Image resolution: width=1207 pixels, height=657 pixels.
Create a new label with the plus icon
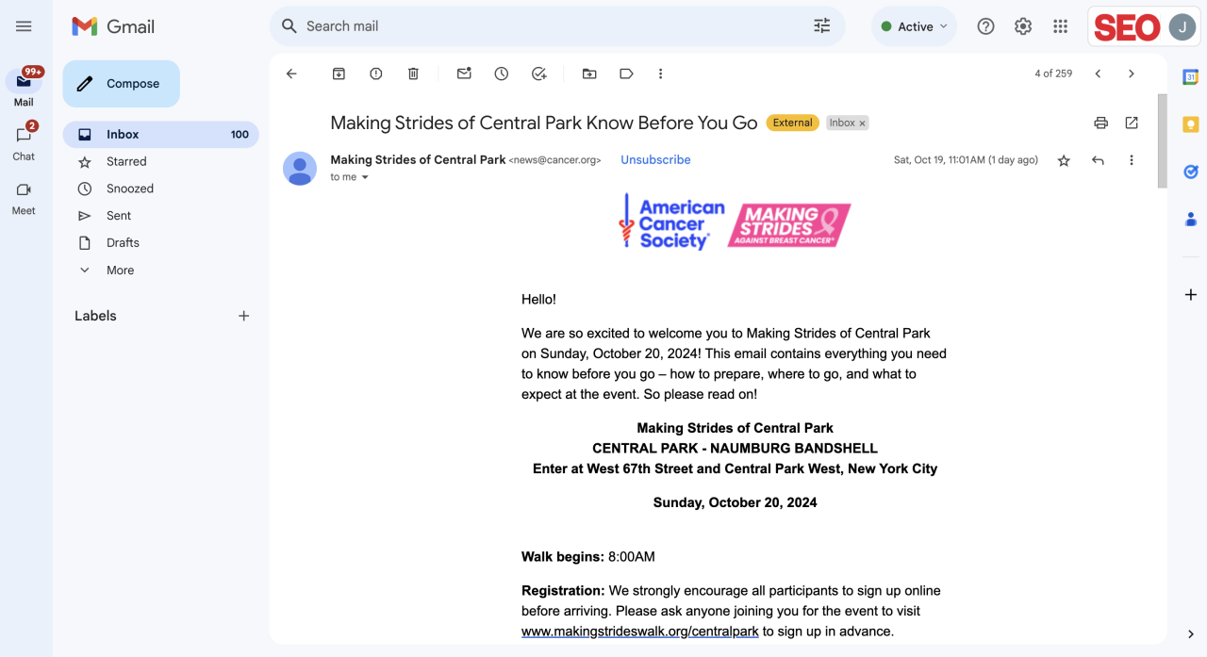[243, 316]
